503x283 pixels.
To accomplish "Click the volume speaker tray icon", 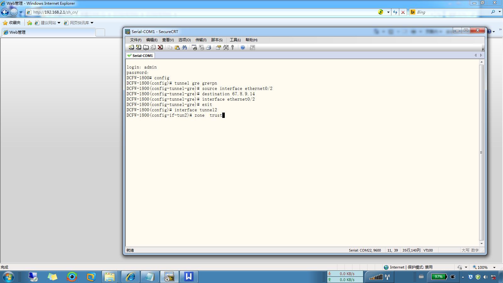I will click(486, 277).
